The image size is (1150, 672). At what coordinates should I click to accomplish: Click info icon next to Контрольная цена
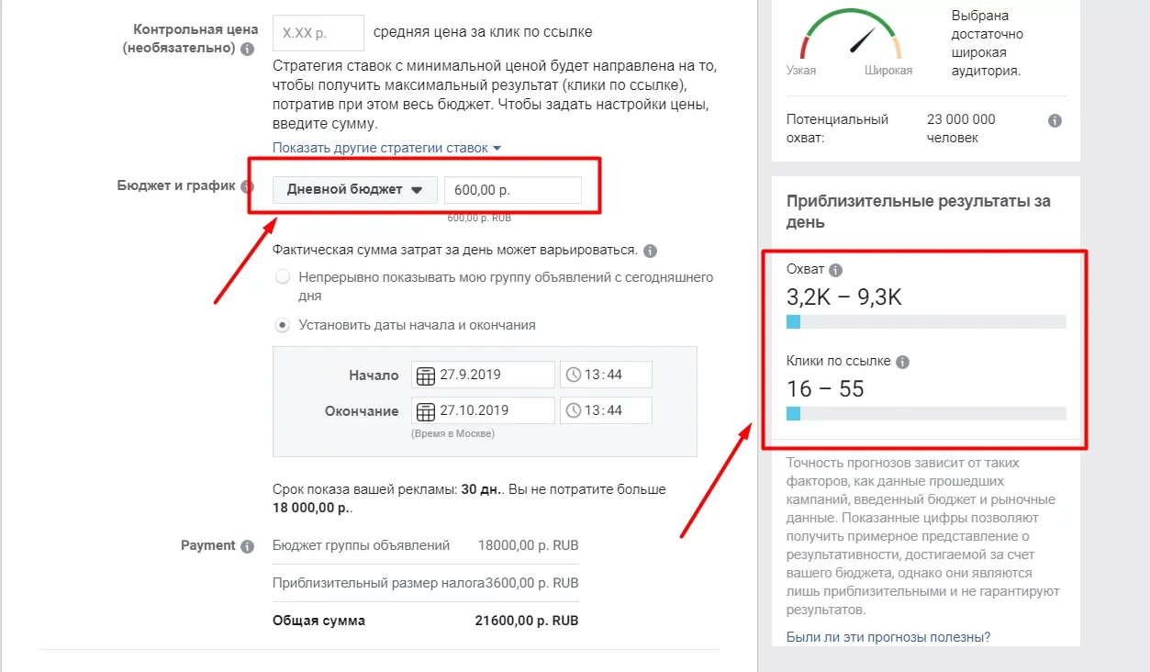click(x=247, y=49)
